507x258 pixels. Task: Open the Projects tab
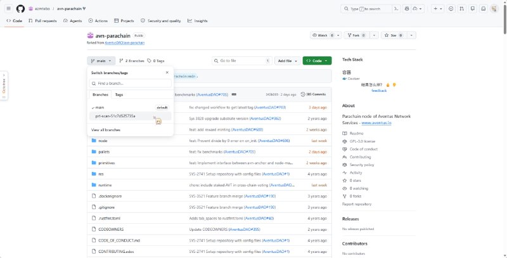(124, 21)
